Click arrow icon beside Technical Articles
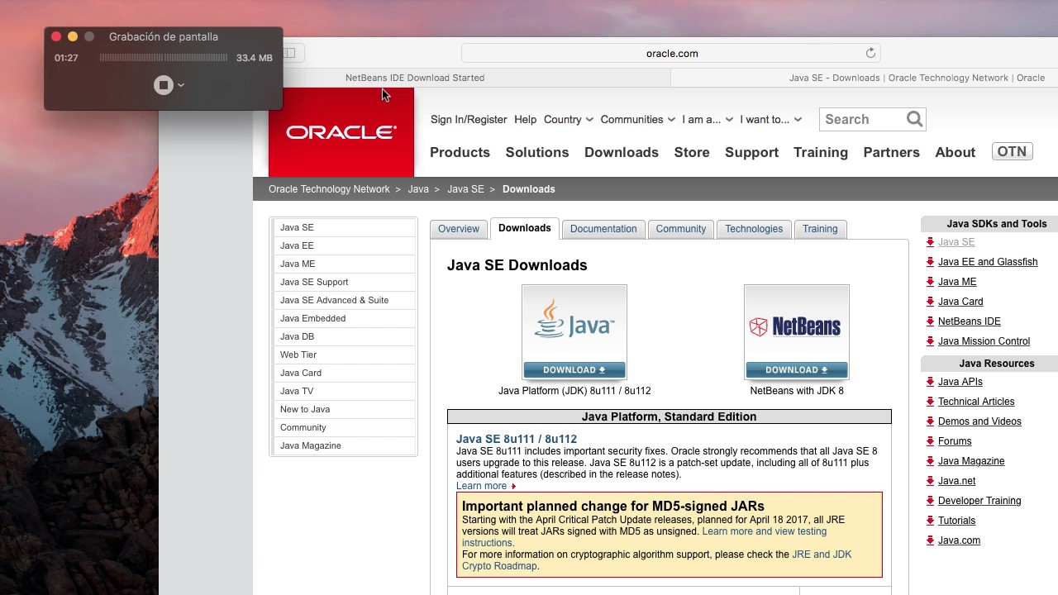The image size is (1058, 595). (x=930, y=402)
